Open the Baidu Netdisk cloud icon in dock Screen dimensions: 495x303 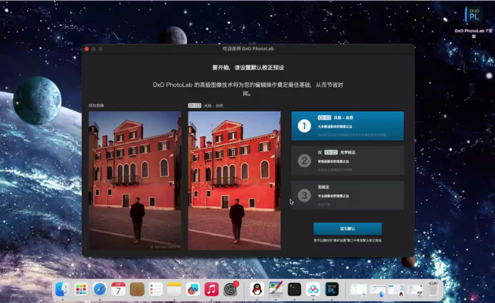coord(313,289)
